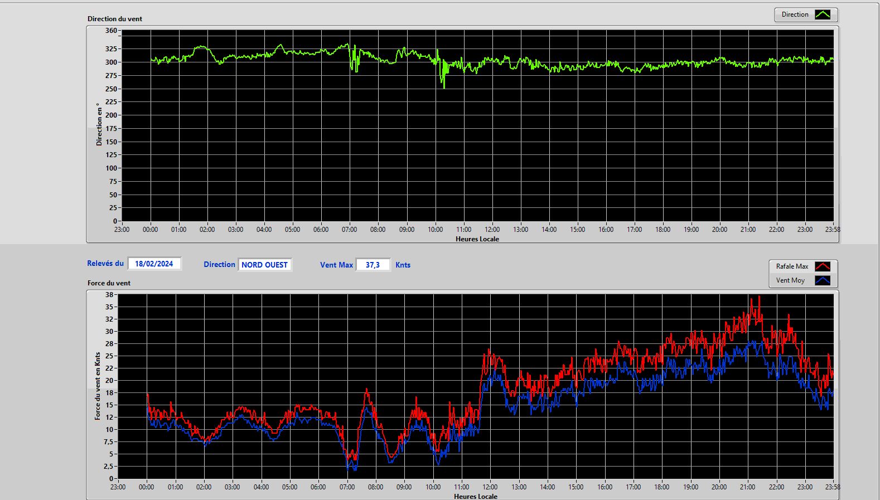
Task: Click the 12:00 tick on force chart
Action: coord(490,487)
